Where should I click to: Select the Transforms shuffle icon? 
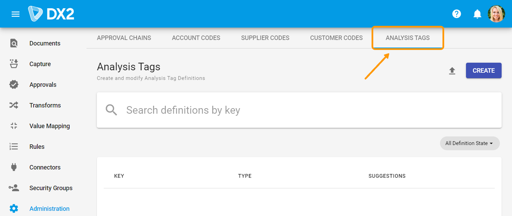(13, 105)
